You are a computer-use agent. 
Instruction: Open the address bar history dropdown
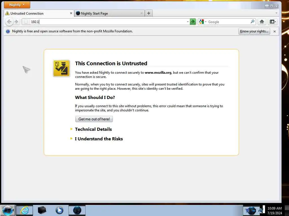pyautogui.click(x=188, y=22)
